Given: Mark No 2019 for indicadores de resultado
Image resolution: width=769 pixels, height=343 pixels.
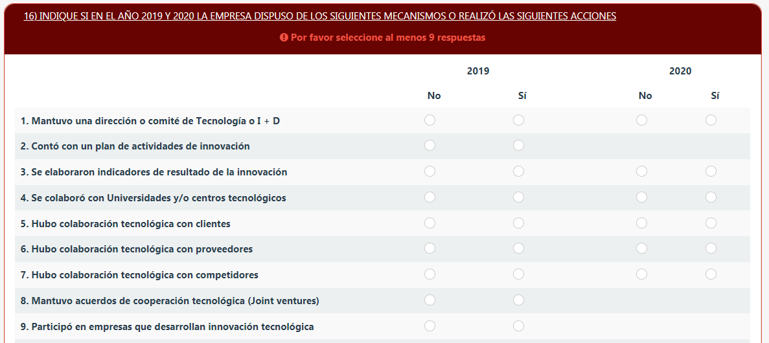Looking at the screenshot, I should coord(430,171).
